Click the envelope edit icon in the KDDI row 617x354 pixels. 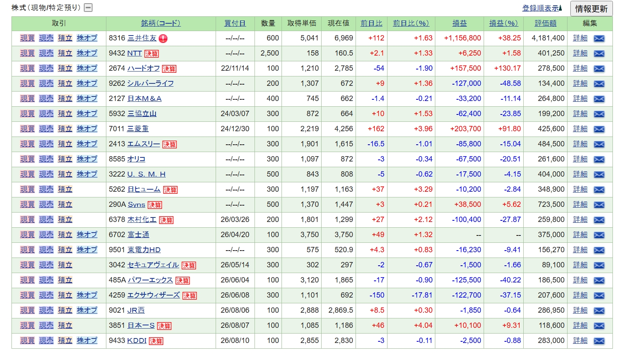pyautogui.click(x=599, y=341)
